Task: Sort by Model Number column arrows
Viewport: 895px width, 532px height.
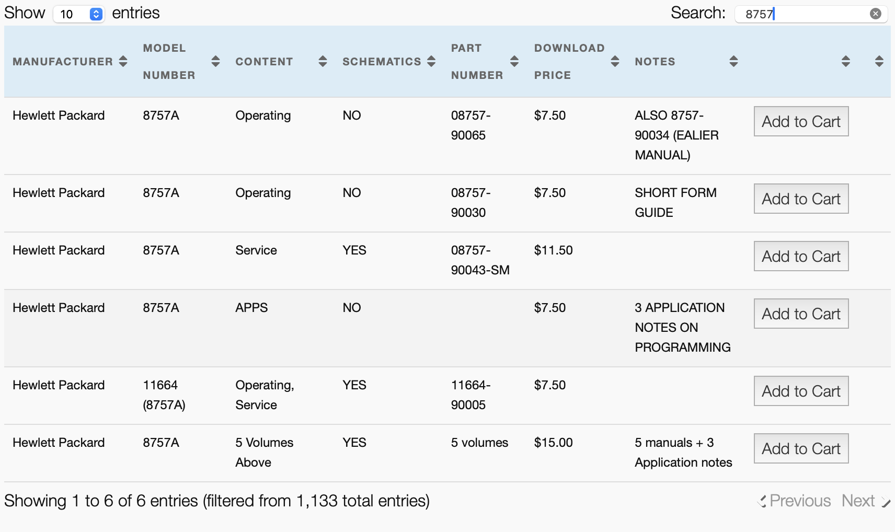Action: tap(215, 62)
